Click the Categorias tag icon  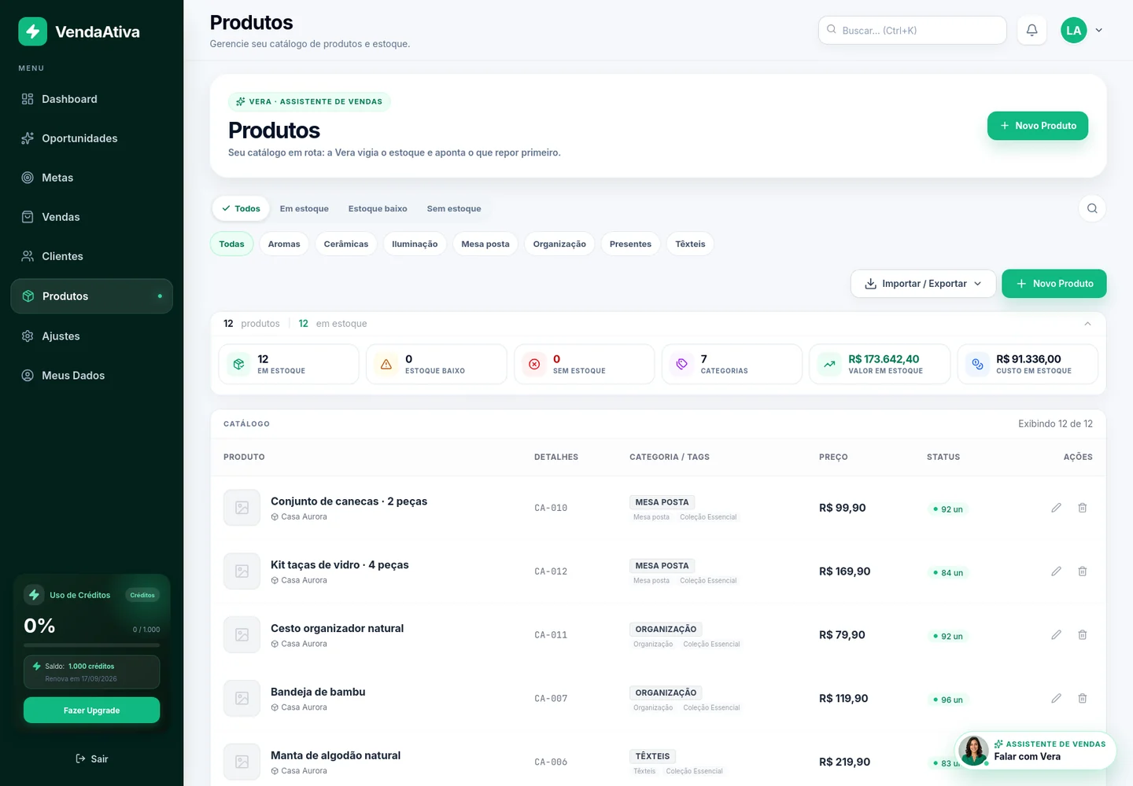(x=682, y=364)
